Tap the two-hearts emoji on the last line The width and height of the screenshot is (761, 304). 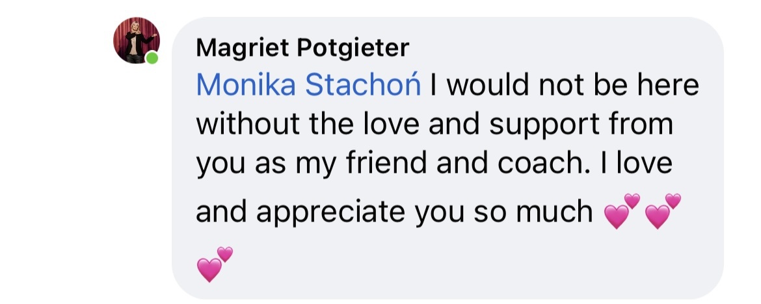[x=215, y=264]
